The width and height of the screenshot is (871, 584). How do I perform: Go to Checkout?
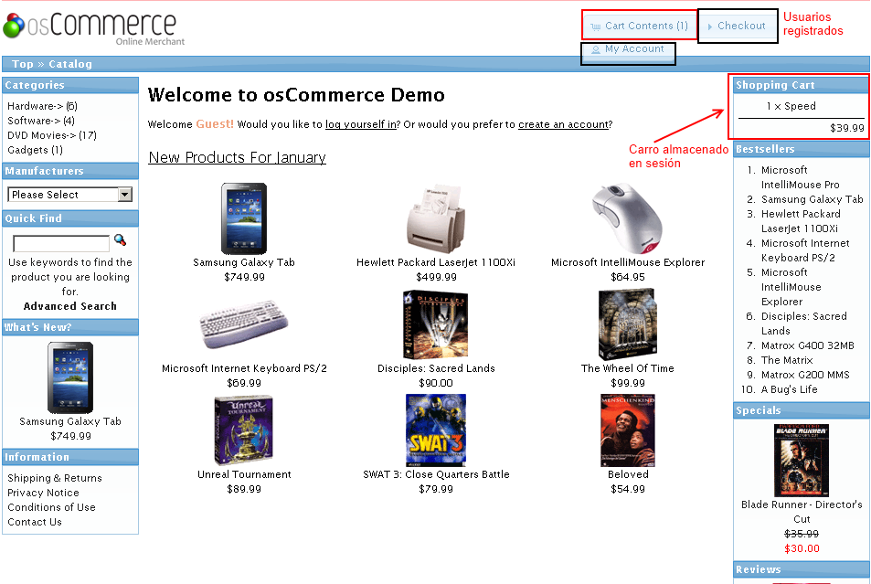[x=740, y=26]
